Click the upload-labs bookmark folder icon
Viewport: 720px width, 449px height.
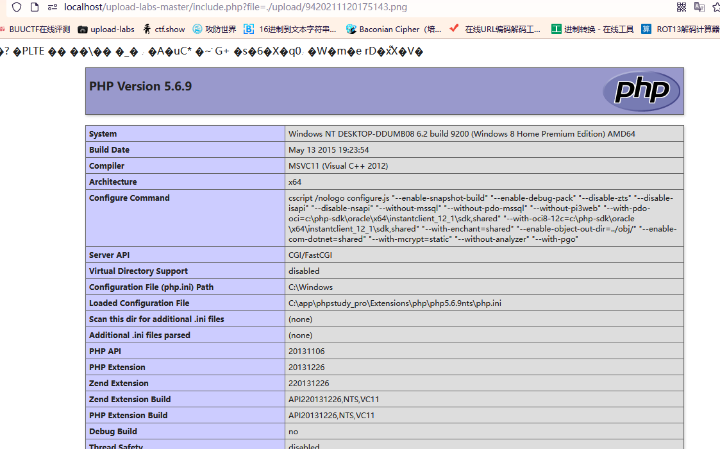click(x=83, y=30)
